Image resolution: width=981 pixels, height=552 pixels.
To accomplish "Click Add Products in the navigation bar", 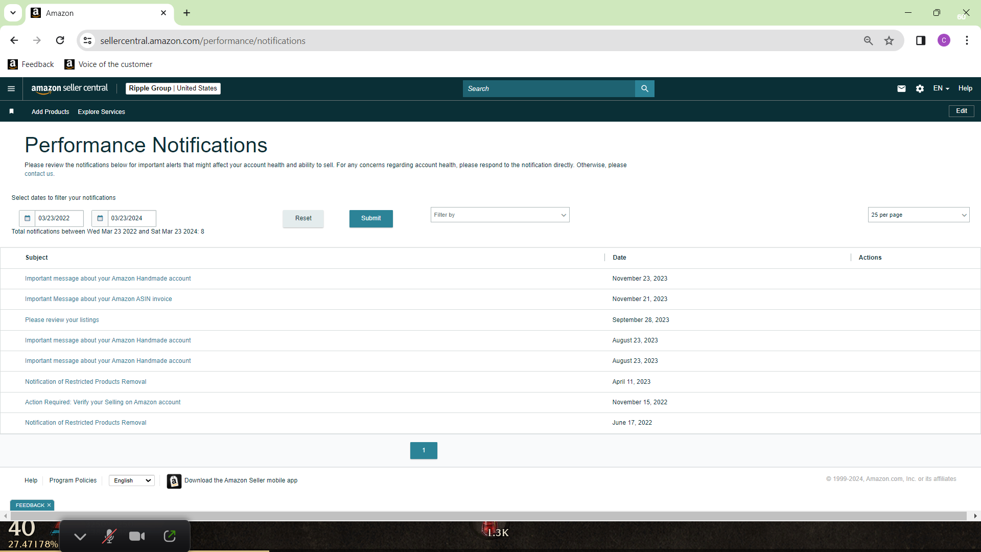I will click(x=50, y=112).
